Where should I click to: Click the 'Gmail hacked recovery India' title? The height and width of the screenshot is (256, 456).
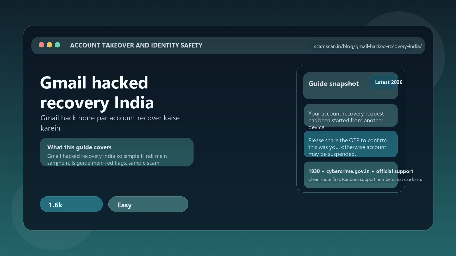coord(97,92)
